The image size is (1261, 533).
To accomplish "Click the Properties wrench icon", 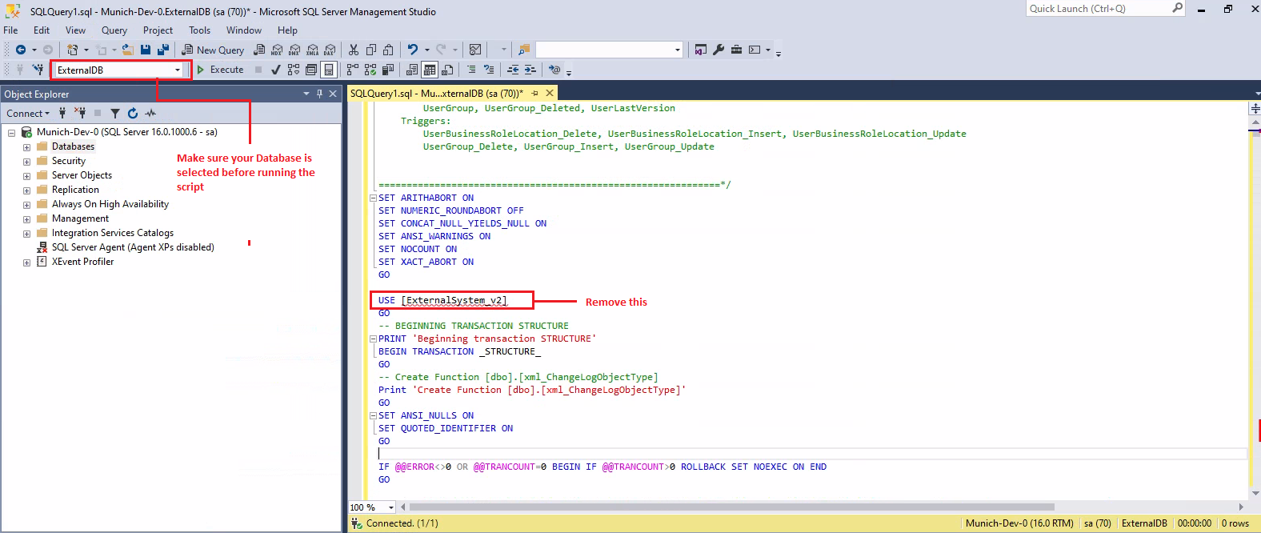I will click(719, 50).
